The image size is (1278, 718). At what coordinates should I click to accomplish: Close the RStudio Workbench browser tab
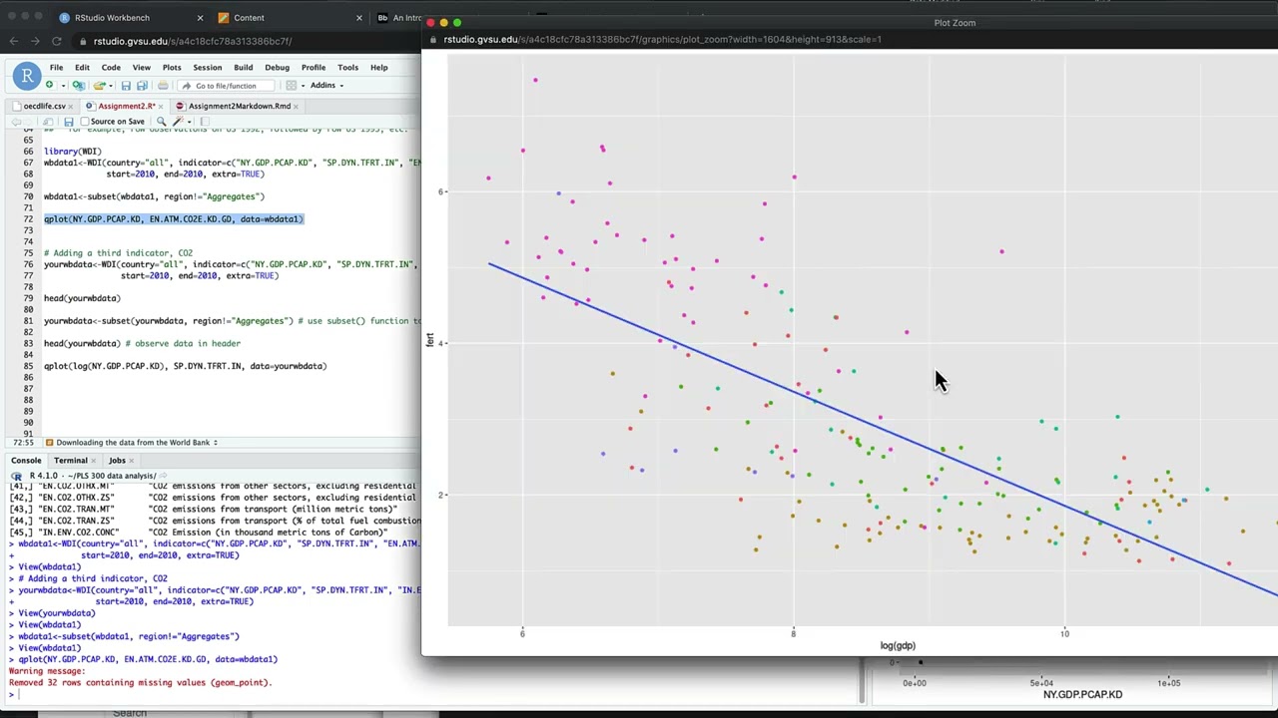200,18
